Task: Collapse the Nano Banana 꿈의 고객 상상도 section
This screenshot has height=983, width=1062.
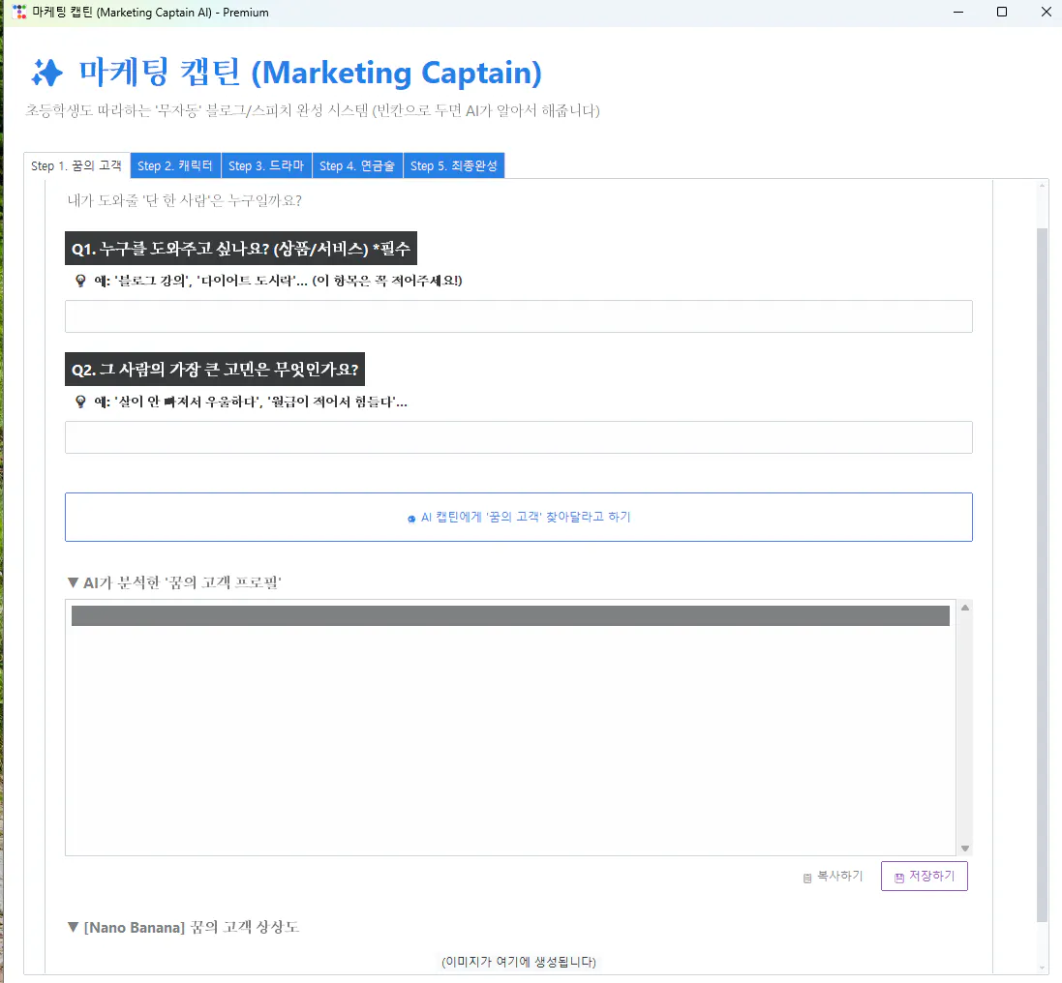Action: [x=73, y=926]
